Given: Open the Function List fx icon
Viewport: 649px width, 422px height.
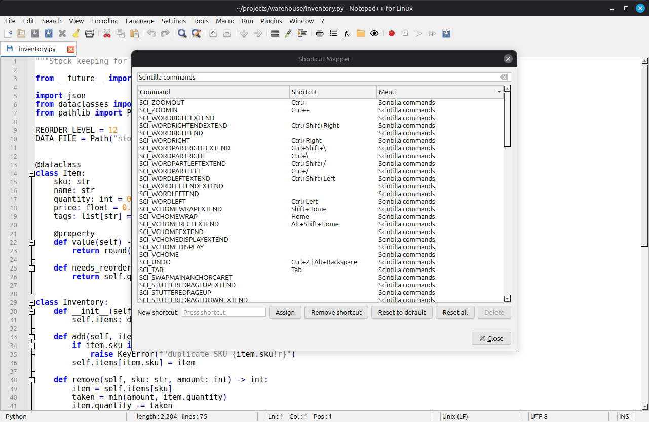Looking at the screenshot, I should (x=347, y=33).
